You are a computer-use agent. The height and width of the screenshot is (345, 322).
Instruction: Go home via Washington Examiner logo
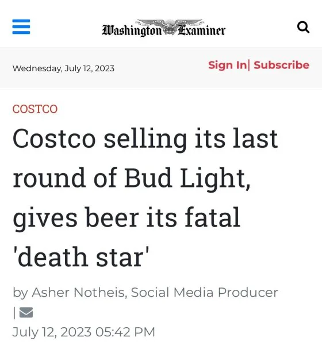[163, 28]
